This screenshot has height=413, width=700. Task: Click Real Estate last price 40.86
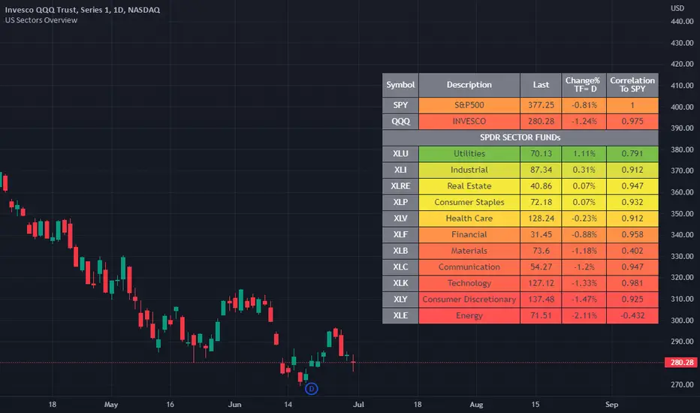(x=541, y=185)
